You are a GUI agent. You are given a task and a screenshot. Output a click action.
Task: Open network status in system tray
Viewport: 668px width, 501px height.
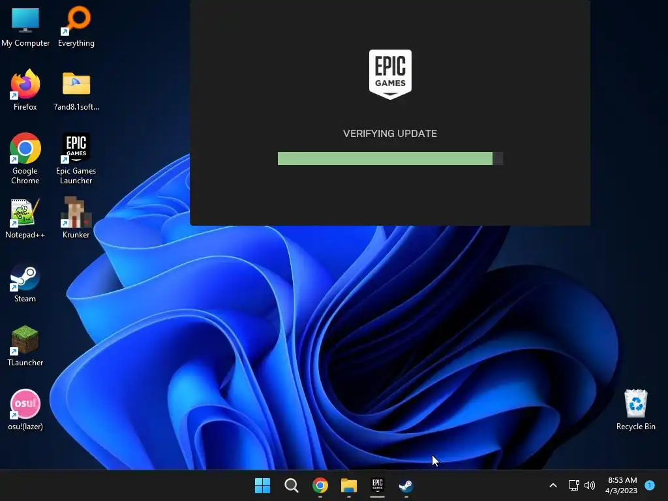coord(574,485)
